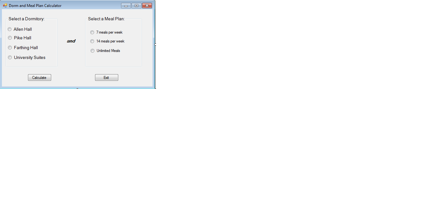
Task: Choose 14 meals per week option
Action: pos(92,41)
